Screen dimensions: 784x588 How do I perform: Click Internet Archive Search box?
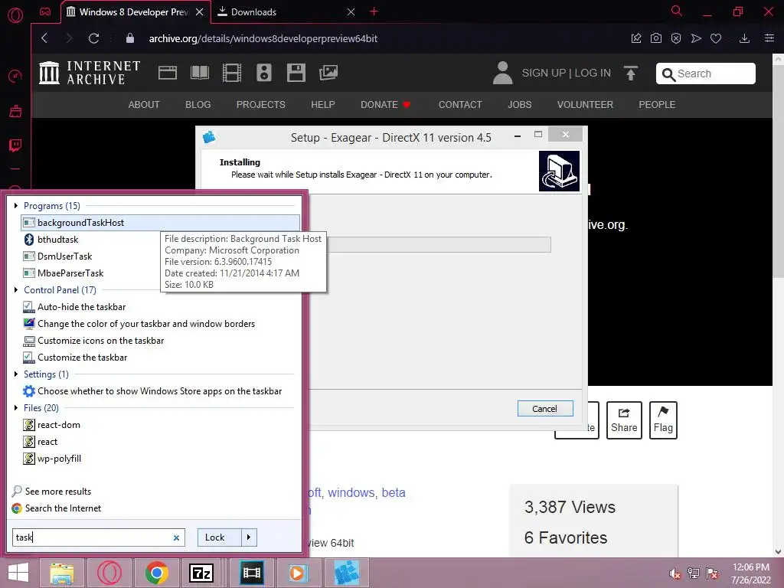click(705, 73)
